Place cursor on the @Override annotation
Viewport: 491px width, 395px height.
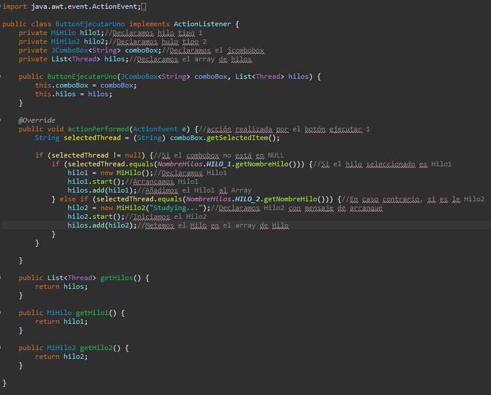click(x=37, y=120)
